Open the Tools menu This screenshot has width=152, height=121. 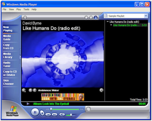coord(26,9)
